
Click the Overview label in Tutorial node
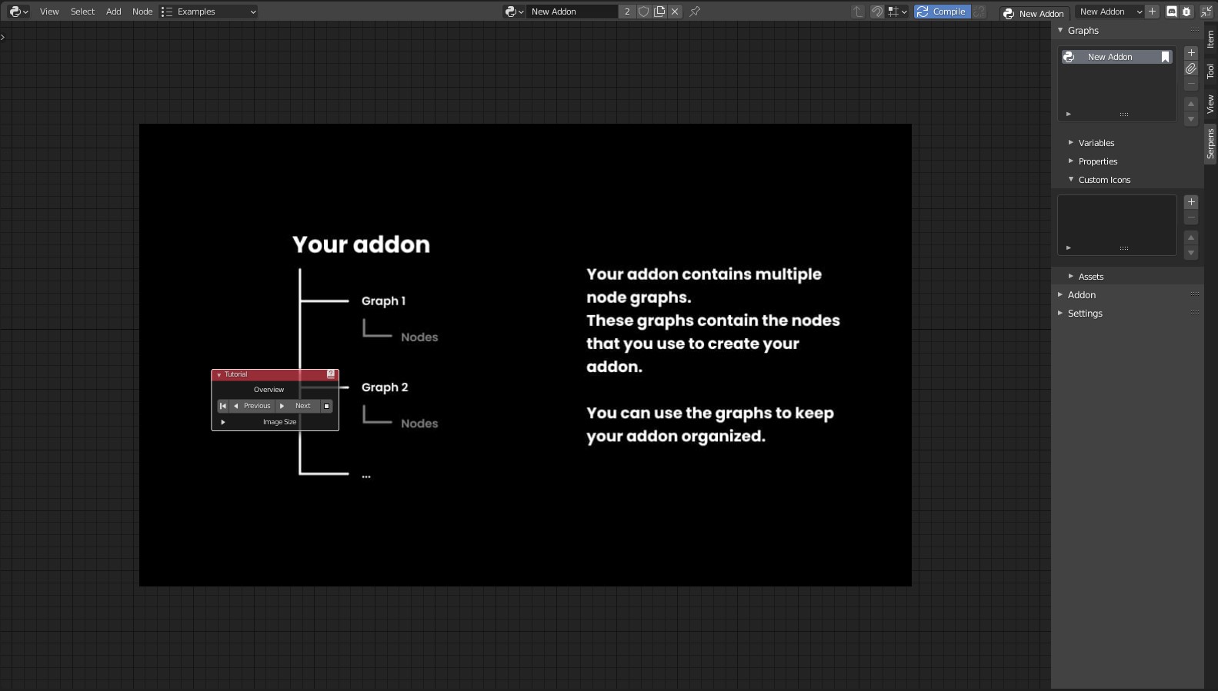[x=269, y=390]
